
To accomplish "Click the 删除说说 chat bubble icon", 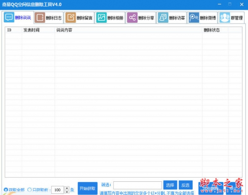I will [10, 17].
